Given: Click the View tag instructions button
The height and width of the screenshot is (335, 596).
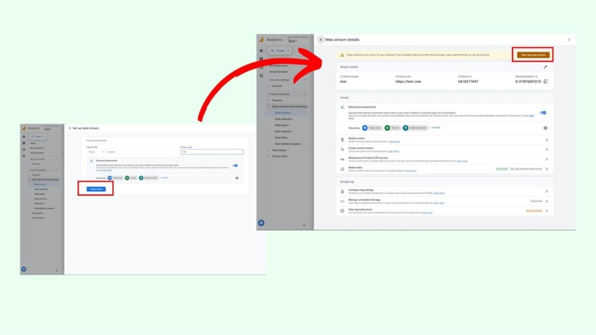Looking at the screenshot, I should click(x=533, y=54).
